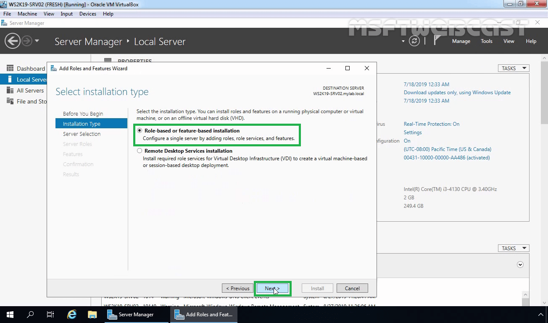Open the Manage menu

(461, 41)
